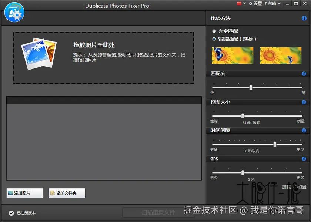Expand the language dropdown arrow
Image resolution: width=311 pixels, height=222 pixels.
point(244,3)
